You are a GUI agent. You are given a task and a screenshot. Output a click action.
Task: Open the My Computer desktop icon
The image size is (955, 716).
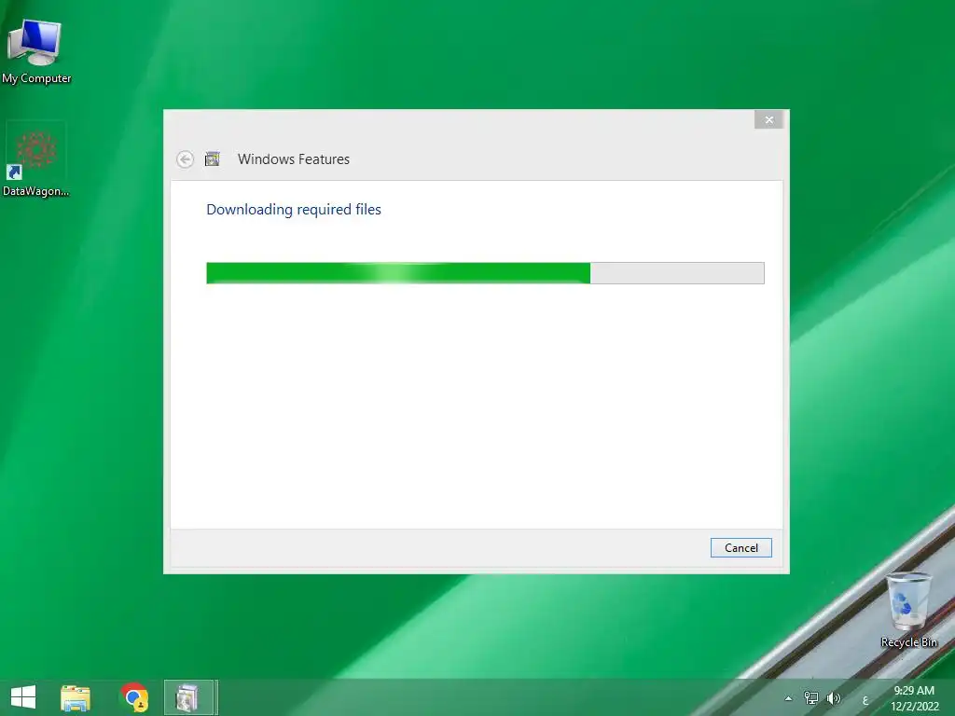(x=36, y=52)
